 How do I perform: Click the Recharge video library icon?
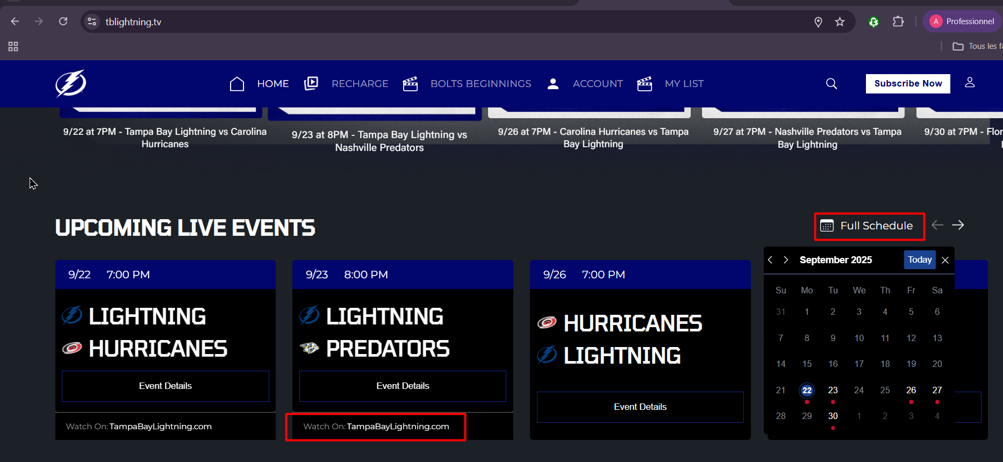(311, 83)
